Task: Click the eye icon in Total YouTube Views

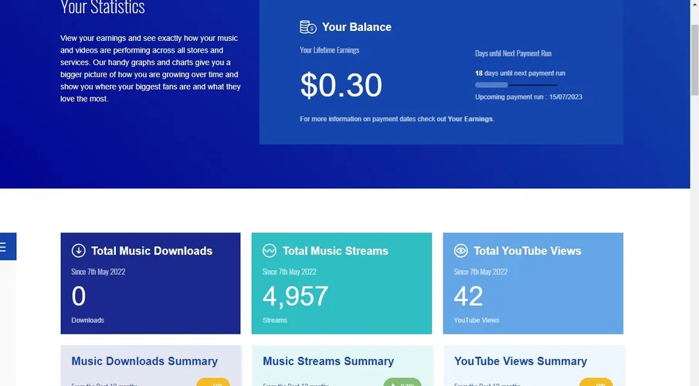Action: point(461,250)
